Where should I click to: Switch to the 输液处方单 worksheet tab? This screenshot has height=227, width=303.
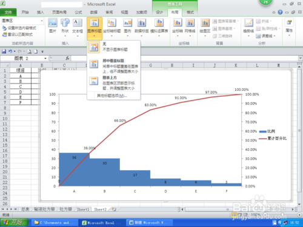pyautogui.click(x=44, y=209)
